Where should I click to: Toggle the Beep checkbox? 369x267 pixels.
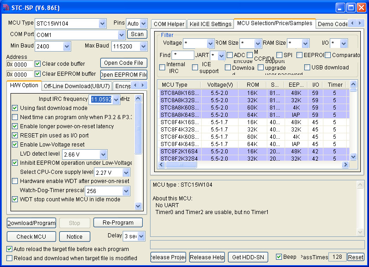[x=279, y=257]
